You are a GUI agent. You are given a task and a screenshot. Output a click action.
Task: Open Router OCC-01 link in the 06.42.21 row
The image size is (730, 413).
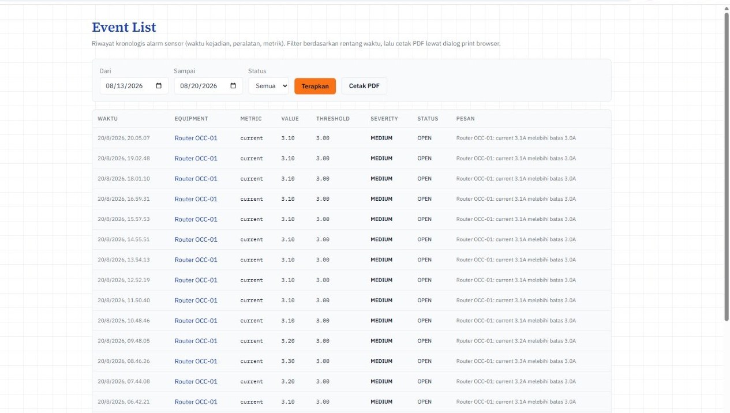(x=196, y=401)
